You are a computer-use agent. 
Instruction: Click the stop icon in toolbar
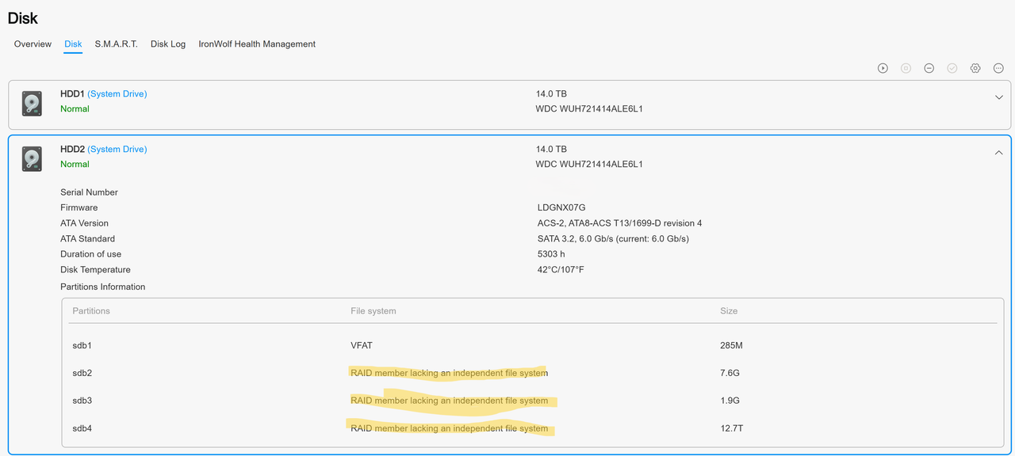pos(906,68)
